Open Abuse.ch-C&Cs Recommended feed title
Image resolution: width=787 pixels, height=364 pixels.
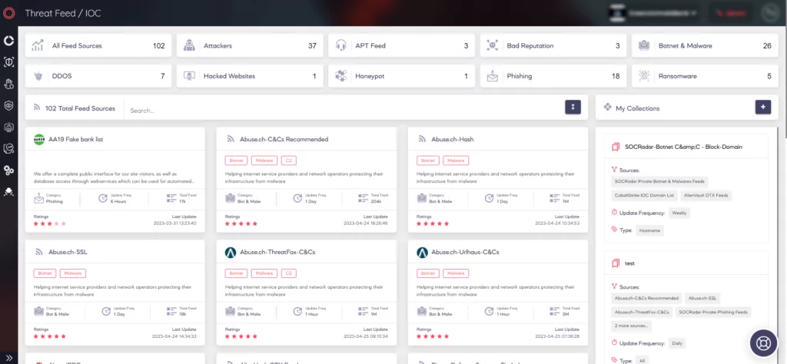284,139
